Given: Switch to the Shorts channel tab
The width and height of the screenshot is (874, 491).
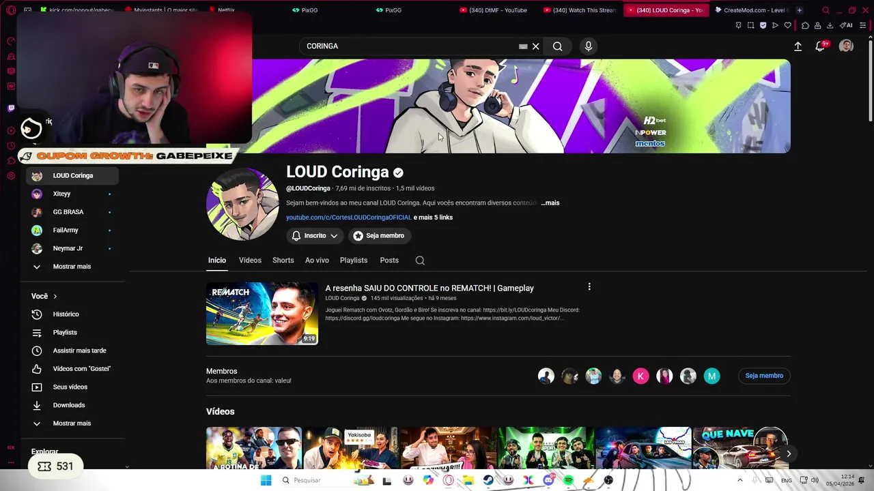Looking at the screenshot, I should [x=283, y=261].
